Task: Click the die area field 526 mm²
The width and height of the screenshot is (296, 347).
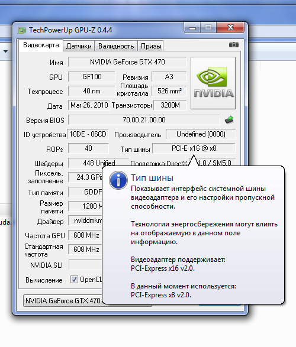Action: click(x=169, y=91)
